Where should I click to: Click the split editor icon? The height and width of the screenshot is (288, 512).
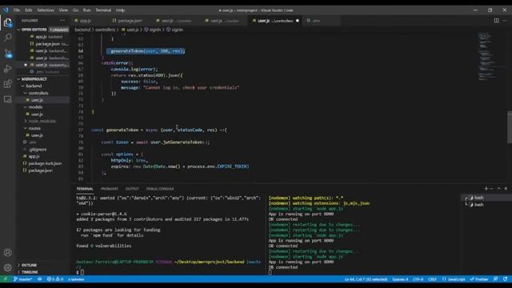click(496, 21)
